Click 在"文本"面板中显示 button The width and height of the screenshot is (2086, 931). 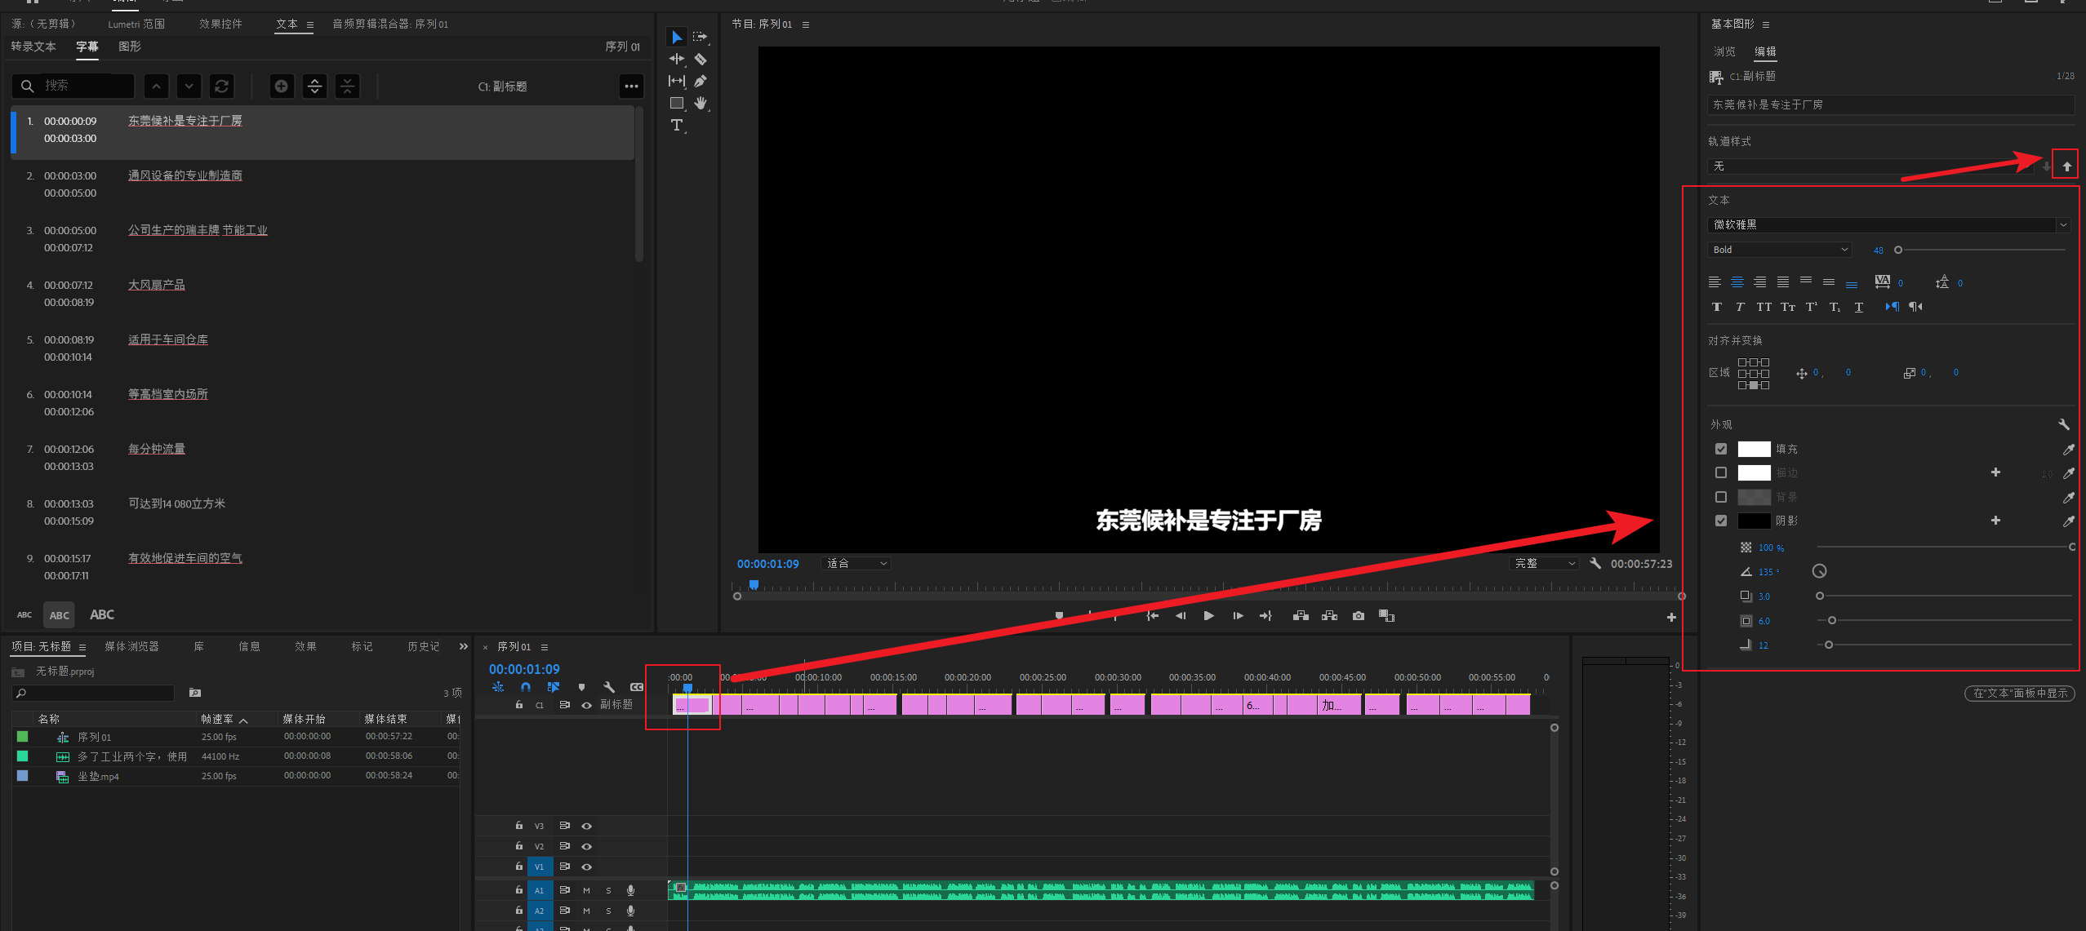tap(2019, 693)
